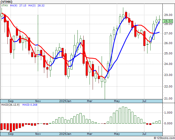175x140 pixels.
Task: Click Nov on the MACD panel axis
Action: pos(38,134)
